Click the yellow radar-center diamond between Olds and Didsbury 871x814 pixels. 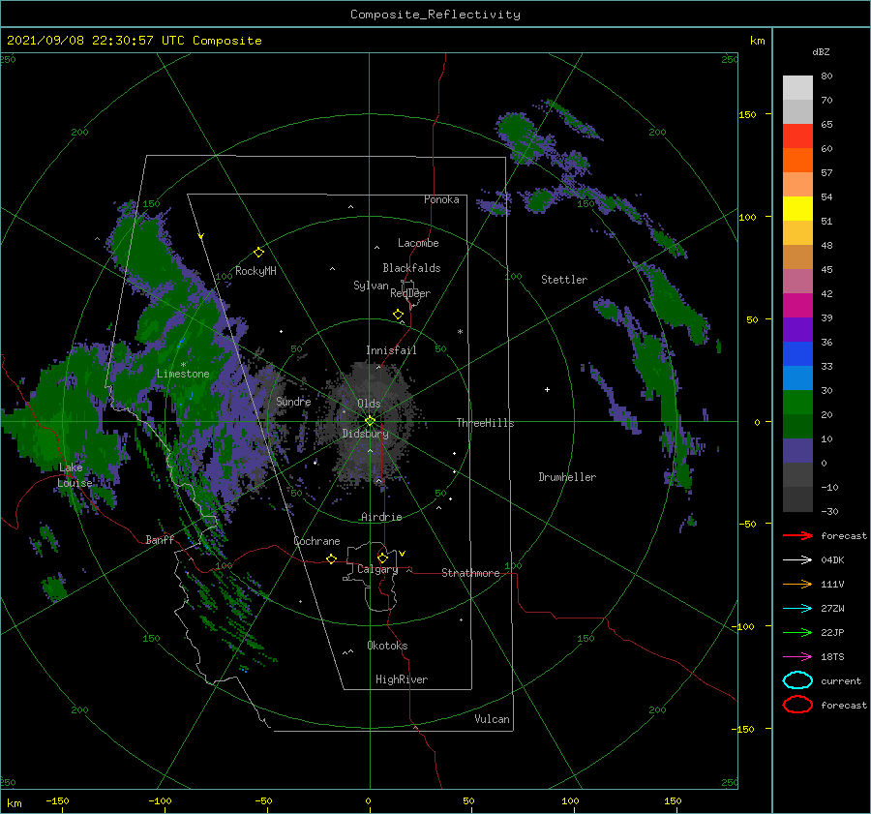370,421
